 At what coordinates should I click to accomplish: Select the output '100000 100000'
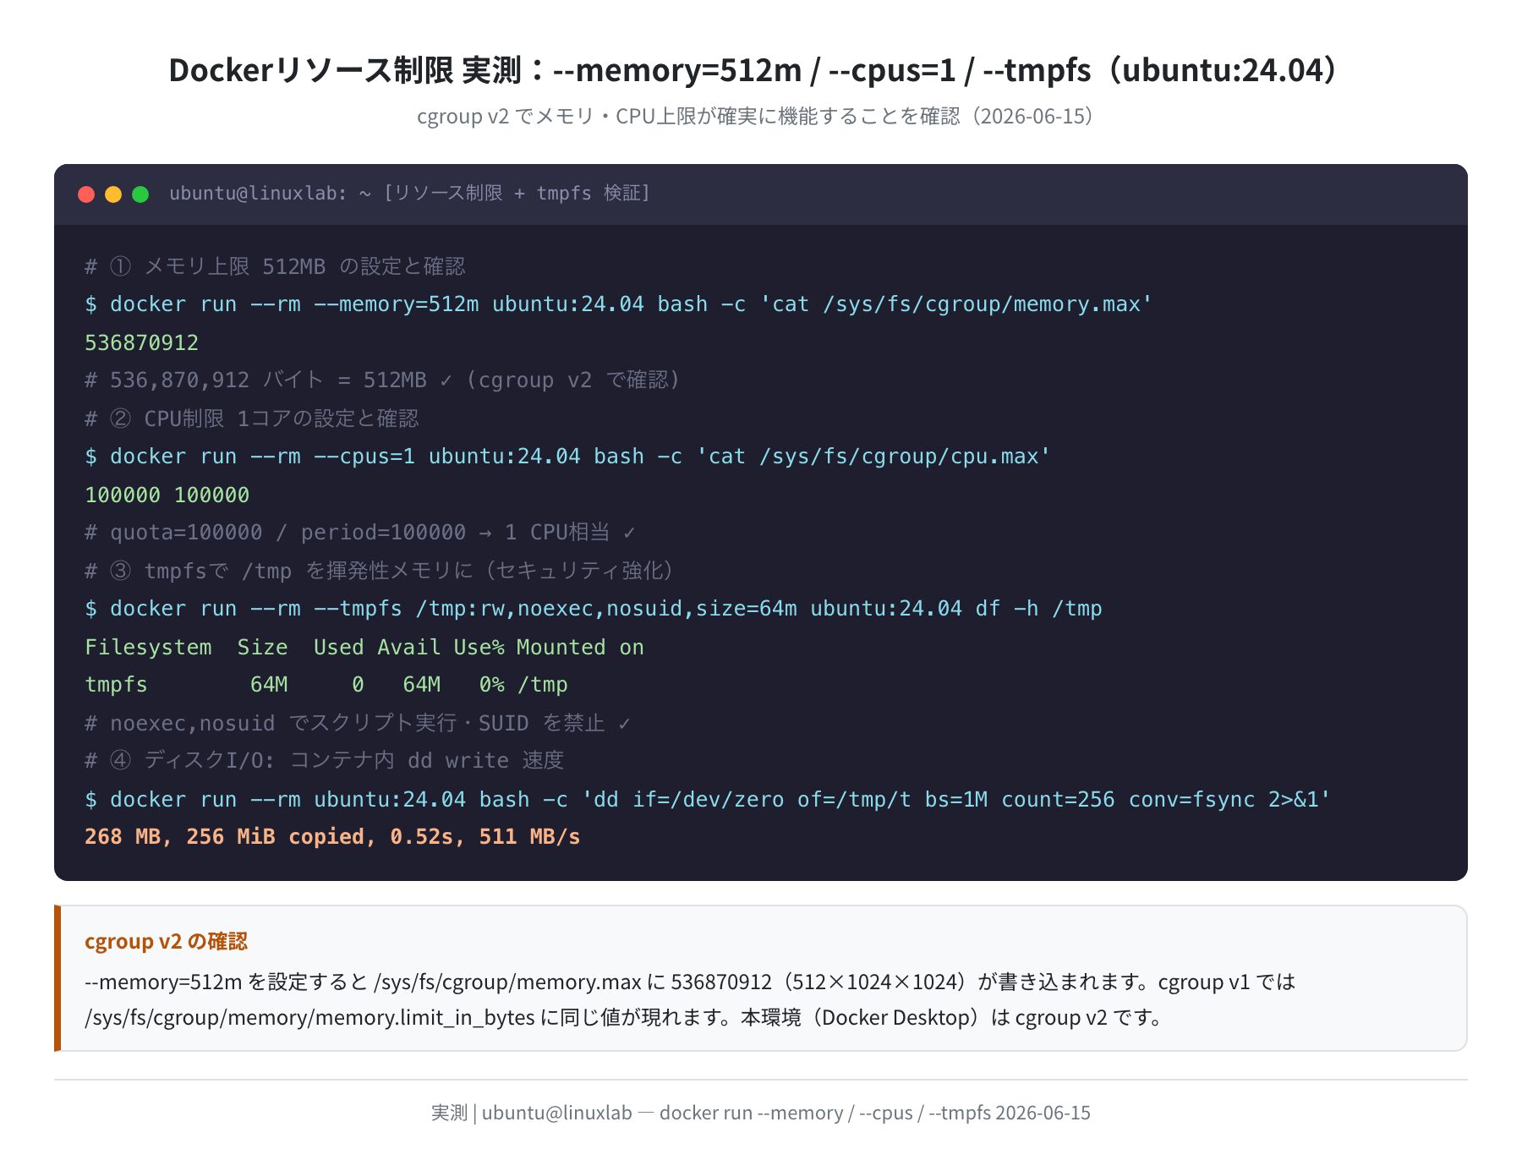[167, 495]
